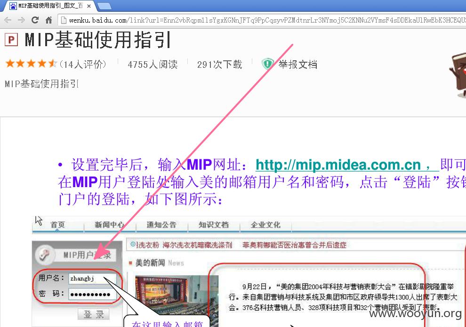
Task: Select the 新闻中心 navigation tab
Action: (x=109, y=225)
